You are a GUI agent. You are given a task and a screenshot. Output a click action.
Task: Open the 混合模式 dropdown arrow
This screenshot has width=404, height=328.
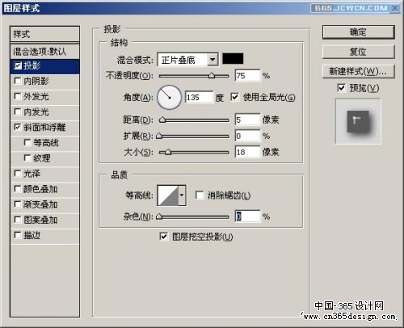pos(213,60)
